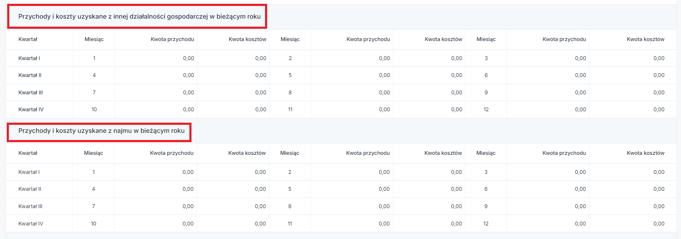
Task: Click first Kwota przychodu header in rental income table
Action: (x=172, y=153)
